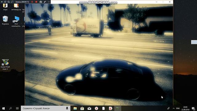Select the 'Этот компьютер' desktop shortcut
The image size is (197, 111).
(x=16, y=21)
